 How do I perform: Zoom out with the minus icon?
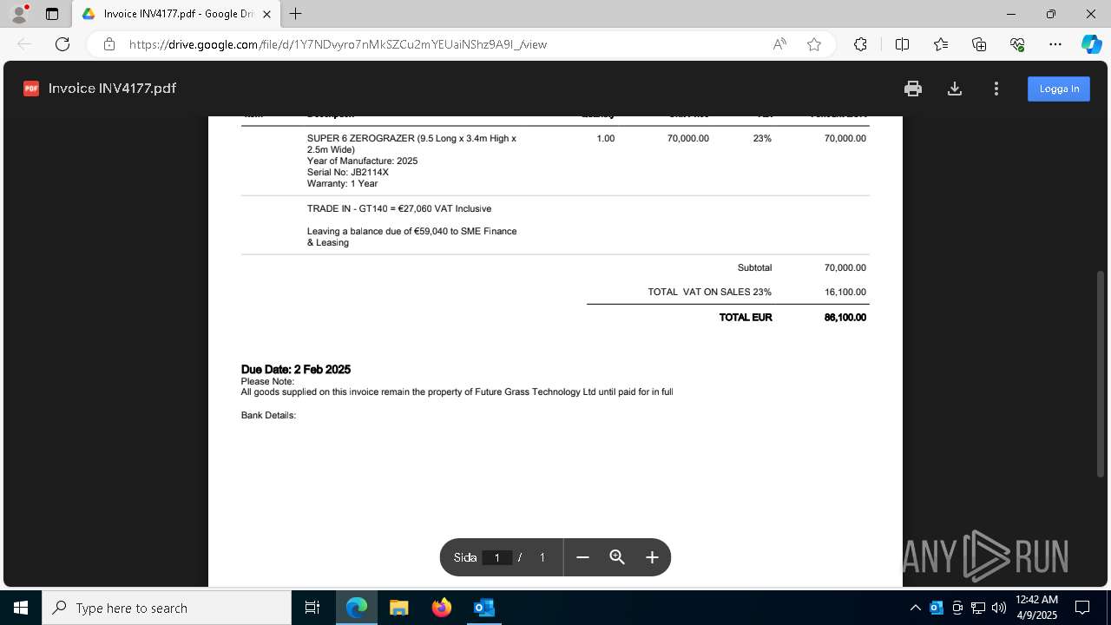582,557
